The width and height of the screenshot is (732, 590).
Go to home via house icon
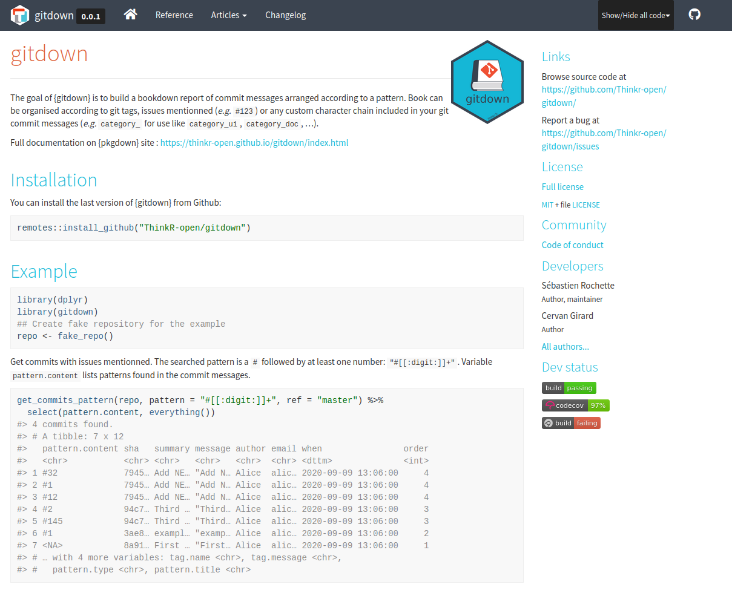coord(130,15)
